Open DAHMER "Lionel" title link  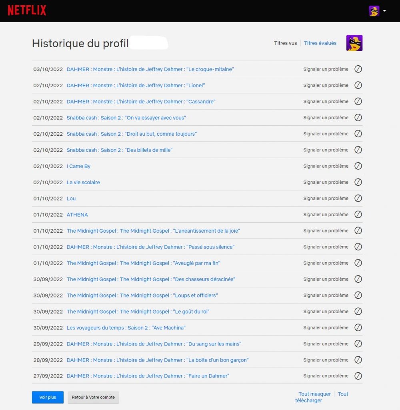136,86
